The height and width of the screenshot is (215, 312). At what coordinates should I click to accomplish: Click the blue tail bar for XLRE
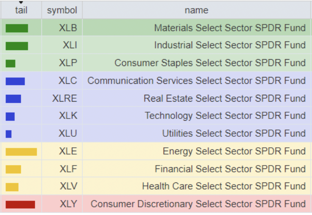point(13,99)
